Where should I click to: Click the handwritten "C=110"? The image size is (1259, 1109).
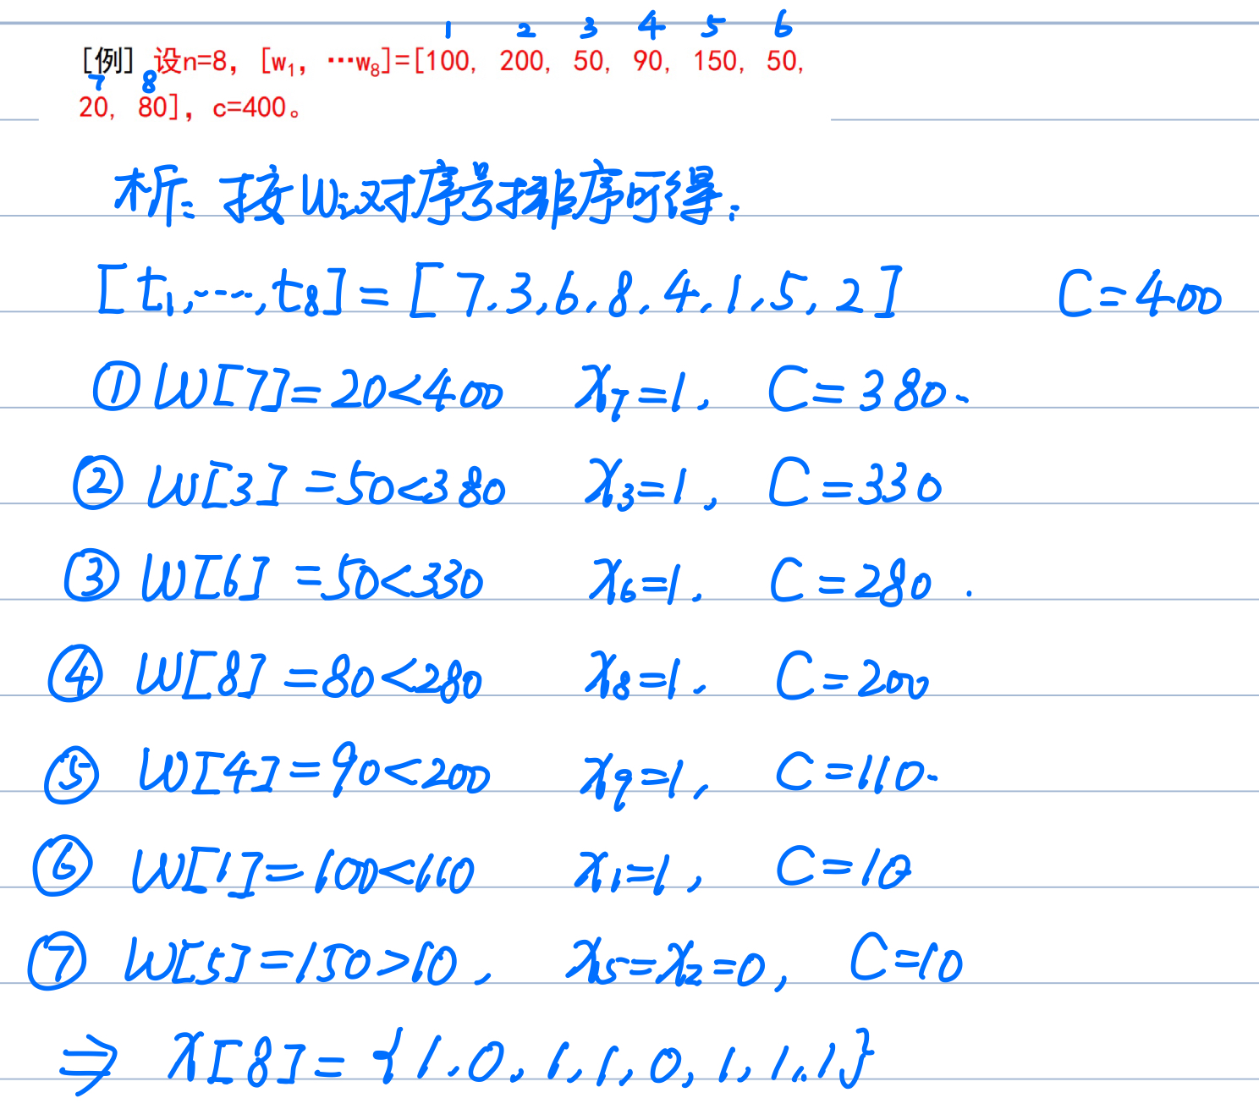coord(856,772)
